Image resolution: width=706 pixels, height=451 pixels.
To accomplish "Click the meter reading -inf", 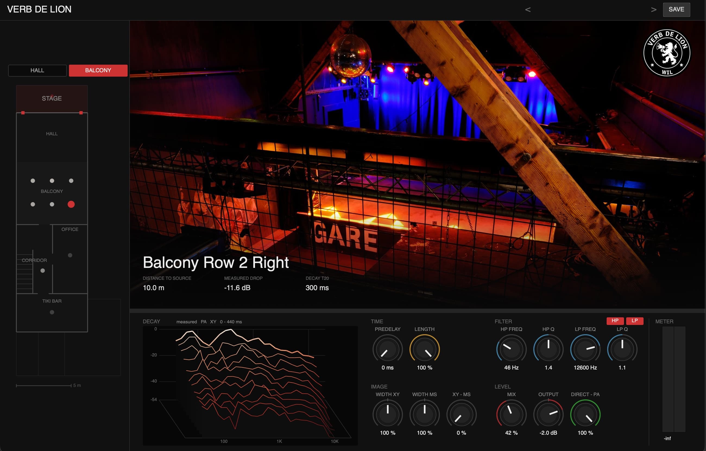I will 667,439.
